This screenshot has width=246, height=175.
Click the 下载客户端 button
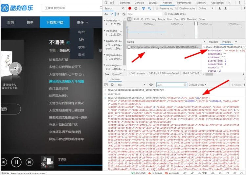pos(55,22)
